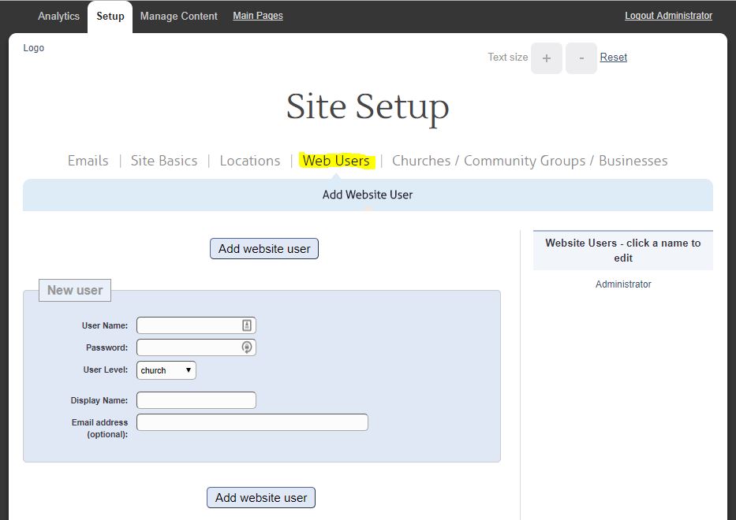The width and height of the screenshot is (736, 520).
Task: Decrease text size with minus button
Action: point(581,58)
